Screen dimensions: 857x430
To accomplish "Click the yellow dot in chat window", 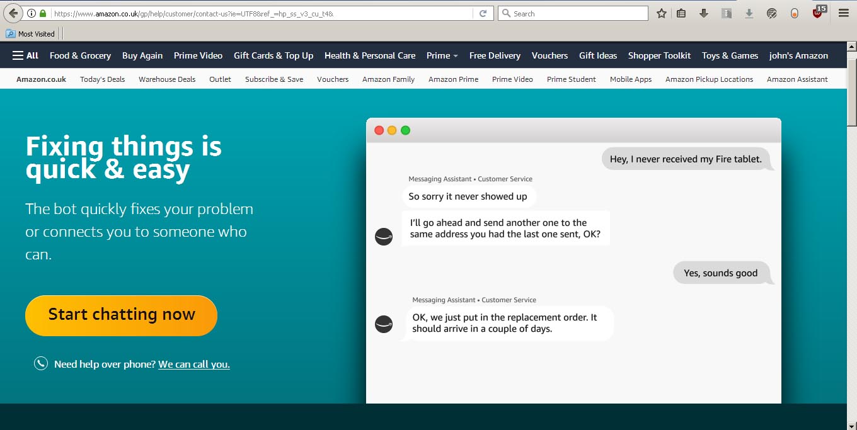I will [x=392, y=130].
